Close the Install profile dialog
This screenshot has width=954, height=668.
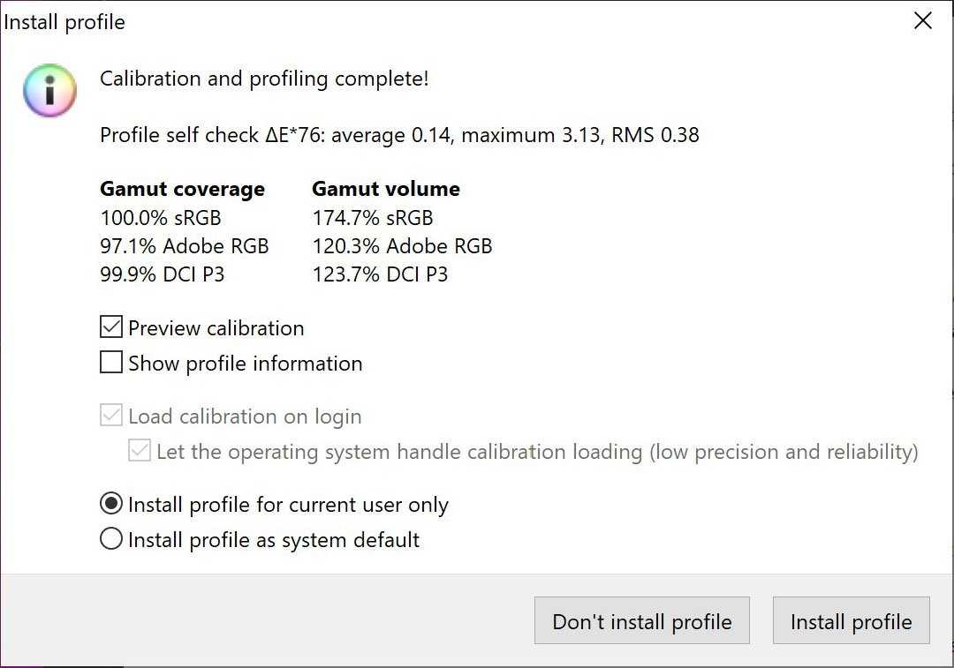pos(922,21)
